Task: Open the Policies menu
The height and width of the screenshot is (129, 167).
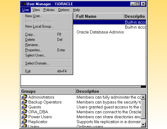Action: (49, 10)
